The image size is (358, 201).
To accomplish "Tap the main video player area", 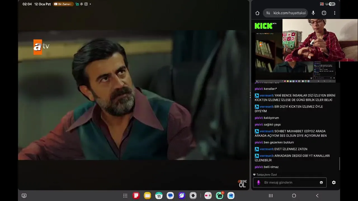I will [x=133, y=95].
